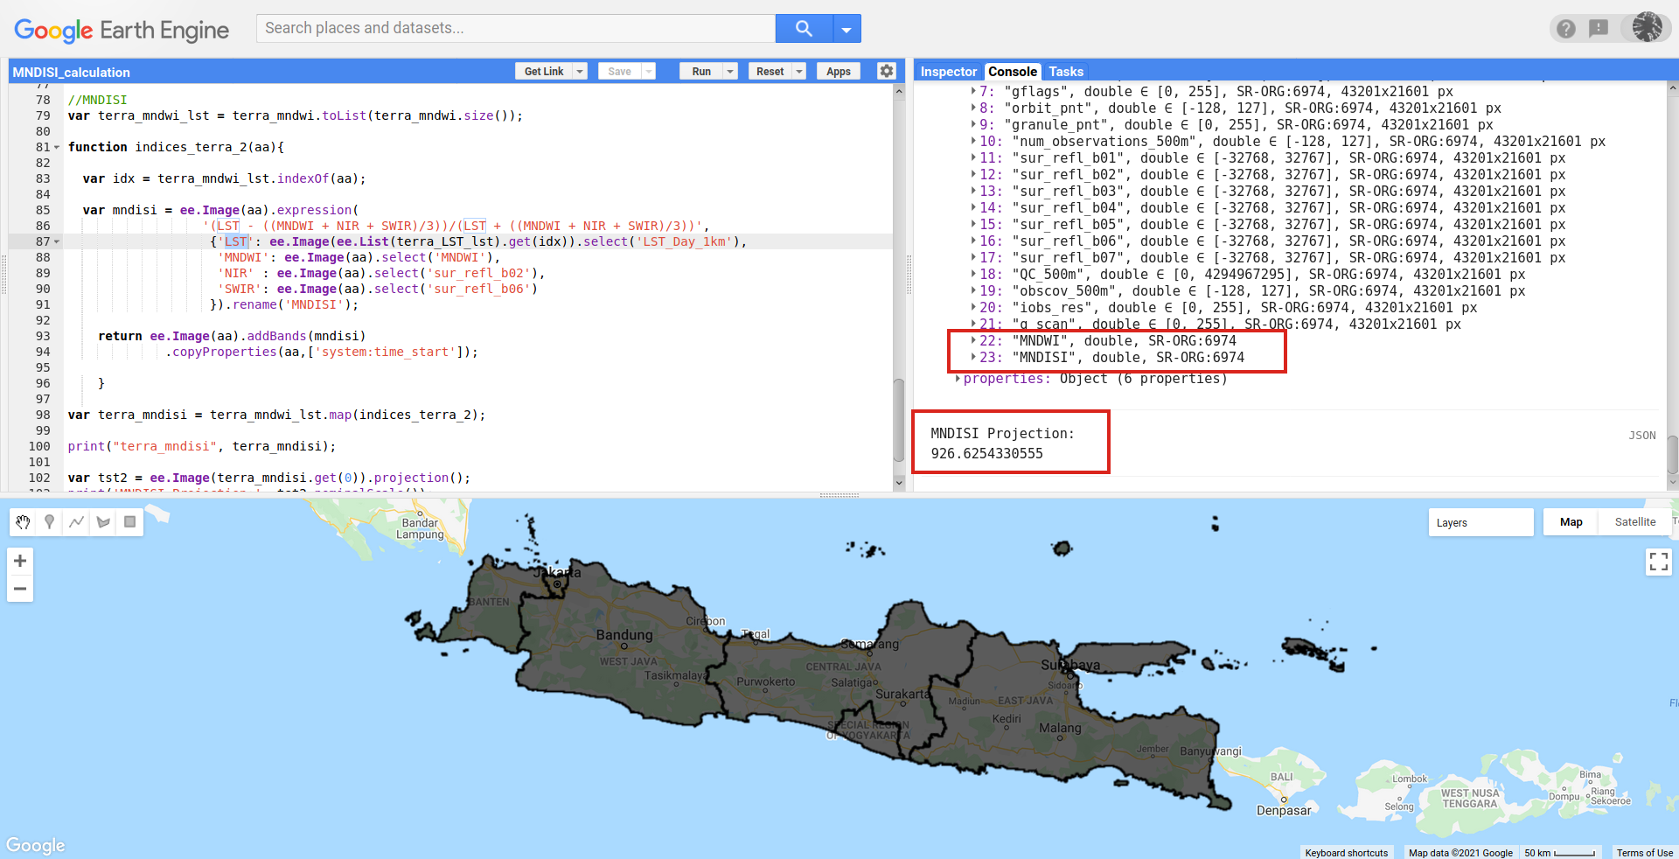
Task: Click the console scroll up arrow
Action: 1672,87
